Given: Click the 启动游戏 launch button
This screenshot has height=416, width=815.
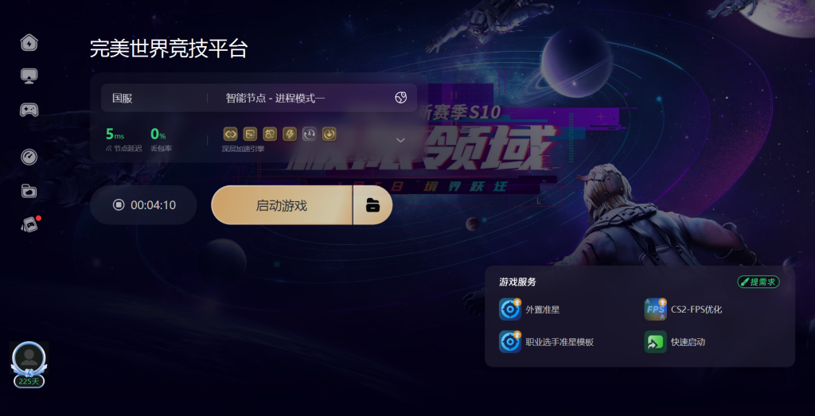Looking at the screenshot, I should tap(282, 205).
